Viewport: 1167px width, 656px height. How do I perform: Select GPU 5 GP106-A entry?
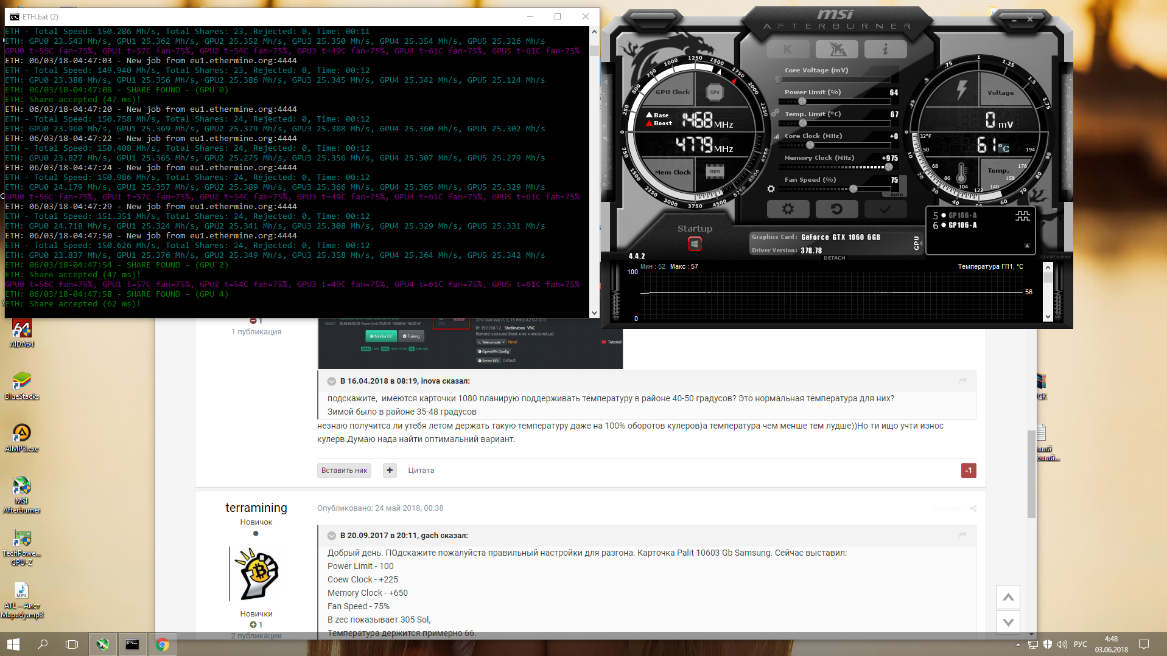point(955,216)
